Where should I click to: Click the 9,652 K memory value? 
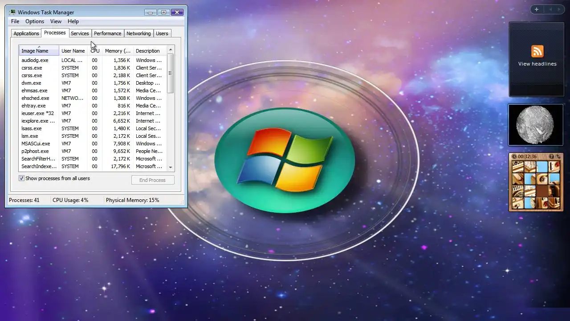(122, 151)
